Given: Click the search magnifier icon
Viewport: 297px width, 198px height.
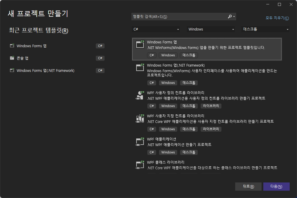Looking at the screenshot, I should tap(230, 16).
